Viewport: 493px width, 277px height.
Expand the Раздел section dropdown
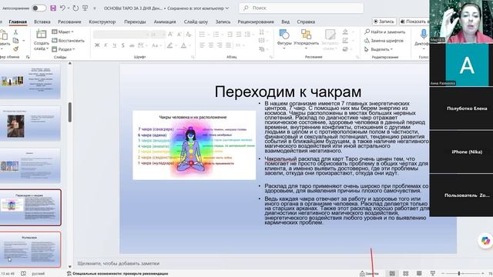(x=63, y=49)
